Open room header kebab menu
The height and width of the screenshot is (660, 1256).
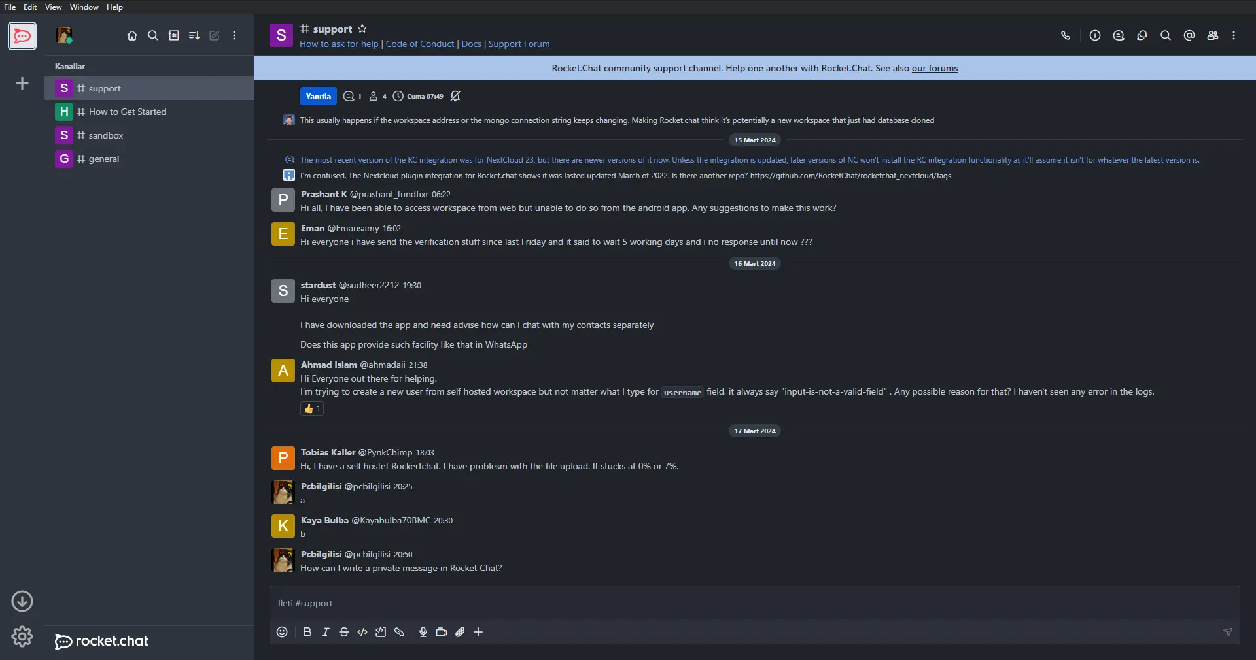(1234, 35)
